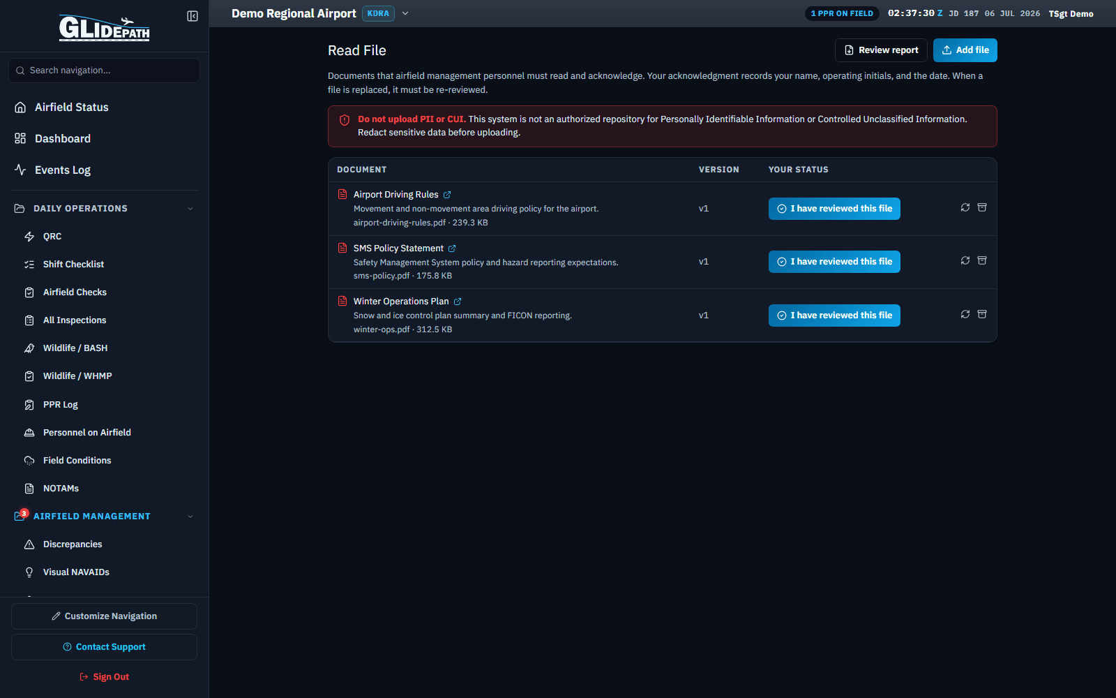Screen dimensions: 1116x698
Task: Click PDF icon of Airport Driving Rules
Action: (342, 194)
